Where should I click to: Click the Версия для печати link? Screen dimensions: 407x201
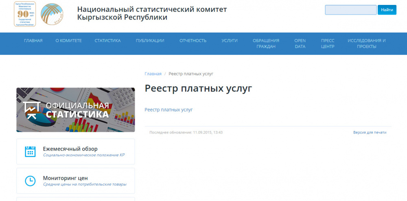click(370, 133)
